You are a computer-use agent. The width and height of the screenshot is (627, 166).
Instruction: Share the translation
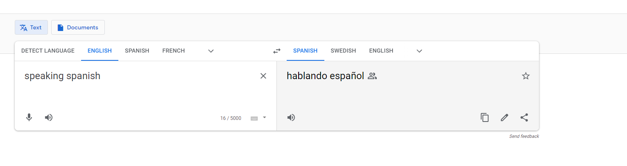click(x=524, y=117)
